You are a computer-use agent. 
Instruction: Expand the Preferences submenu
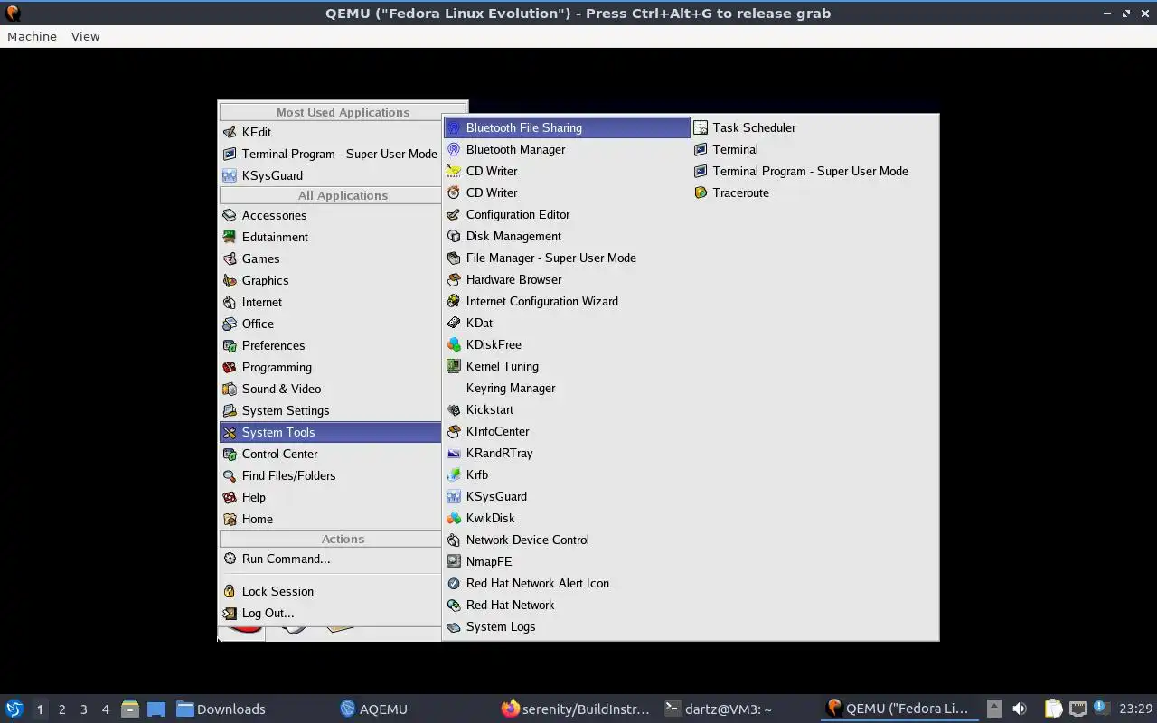(330, 345)
